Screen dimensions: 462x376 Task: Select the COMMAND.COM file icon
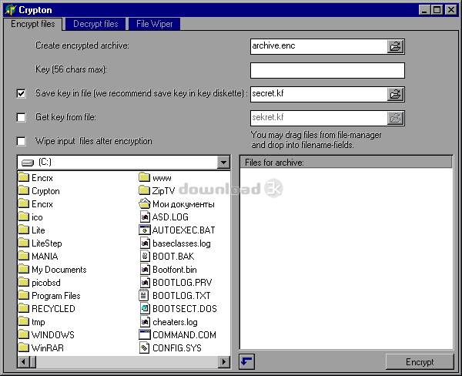tap(144, 335)
